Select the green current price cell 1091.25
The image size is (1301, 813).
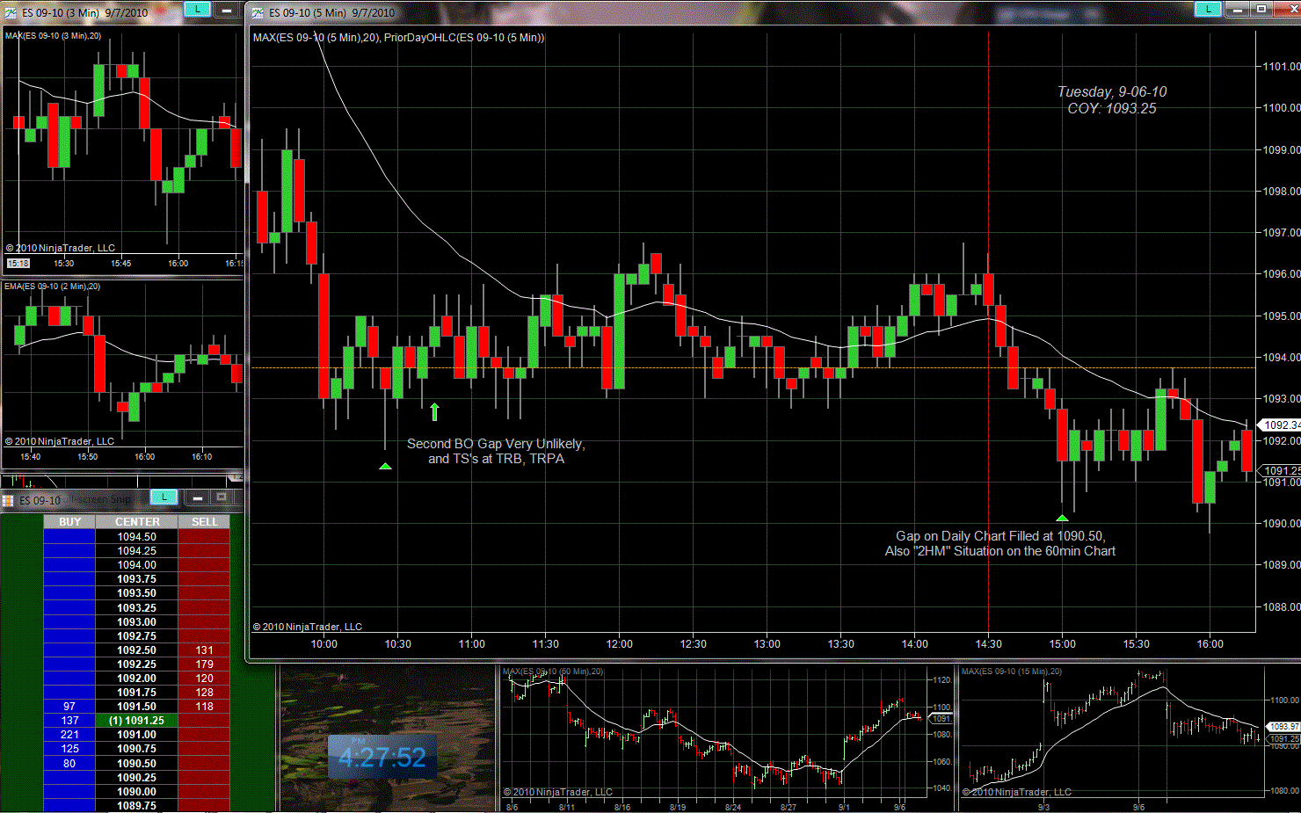(x=136, y=721)
